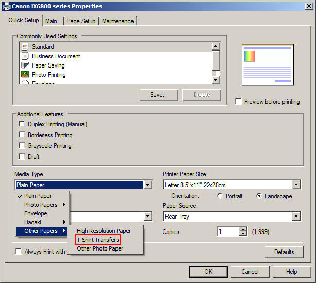Toggle Borderless Printing checkbox
316x283 pixels.
(22, 135)
